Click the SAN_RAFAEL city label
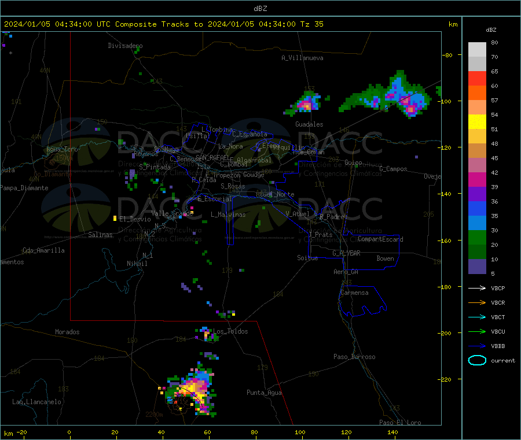 point(212,157)
